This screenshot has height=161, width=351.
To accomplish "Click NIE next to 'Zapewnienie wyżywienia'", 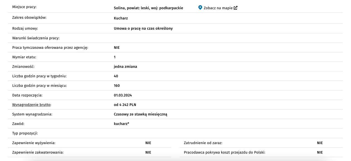I will coord(148,143).
